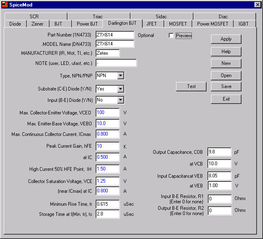Enable the Preview checkbox

click(171, 36)
